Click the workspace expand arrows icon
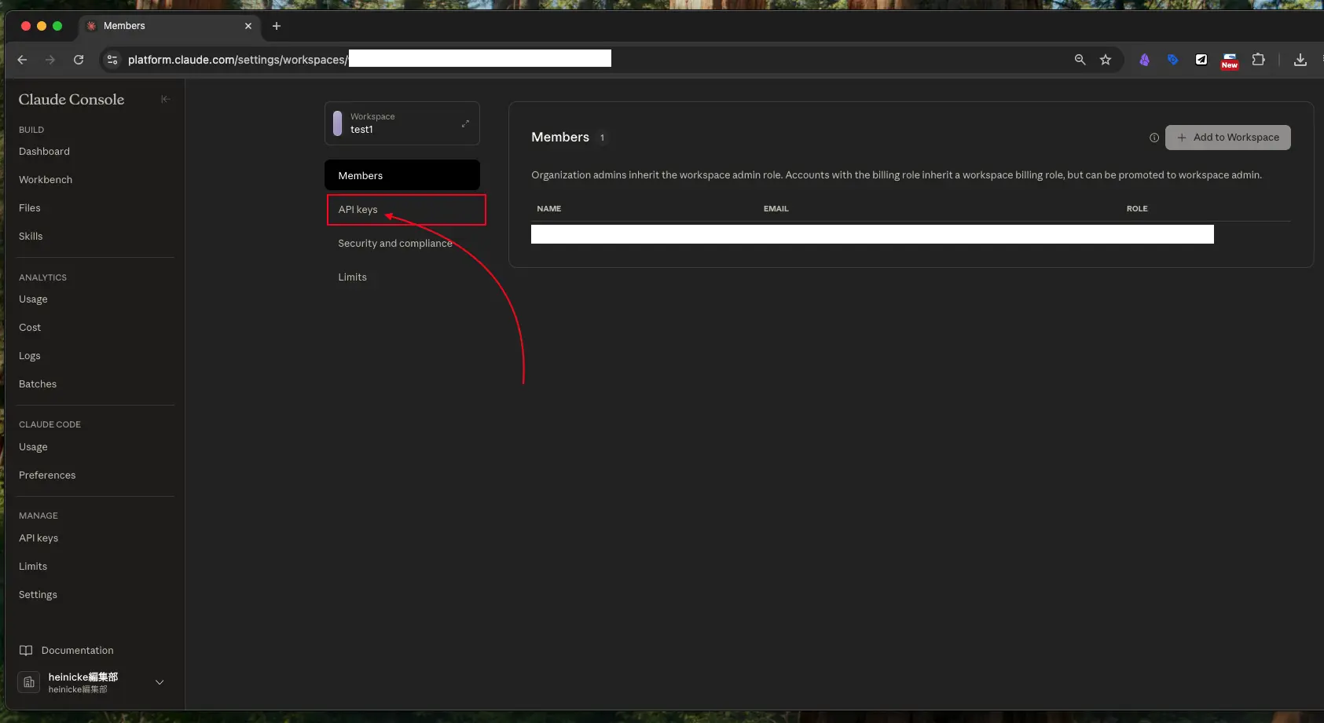Viewport: 1324px width, 723px height. click(465, 123)
